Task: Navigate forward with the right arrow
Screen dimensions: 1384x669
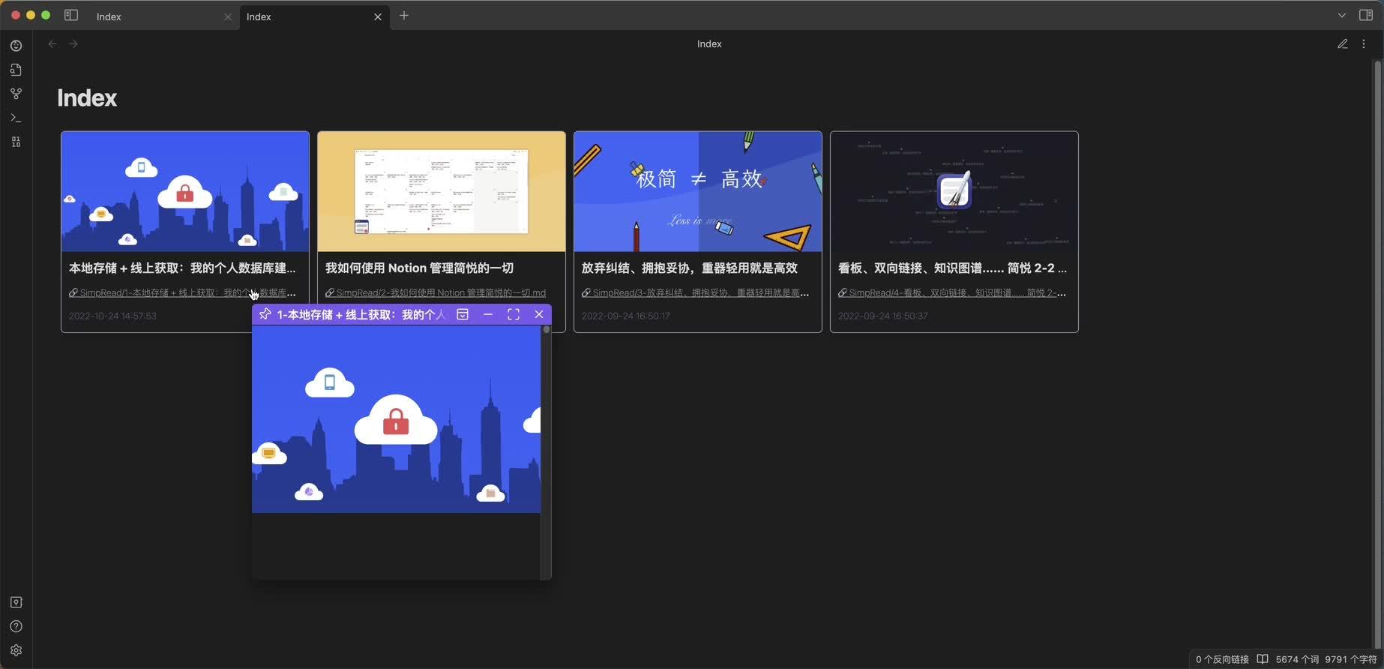Action: point(73,43)
